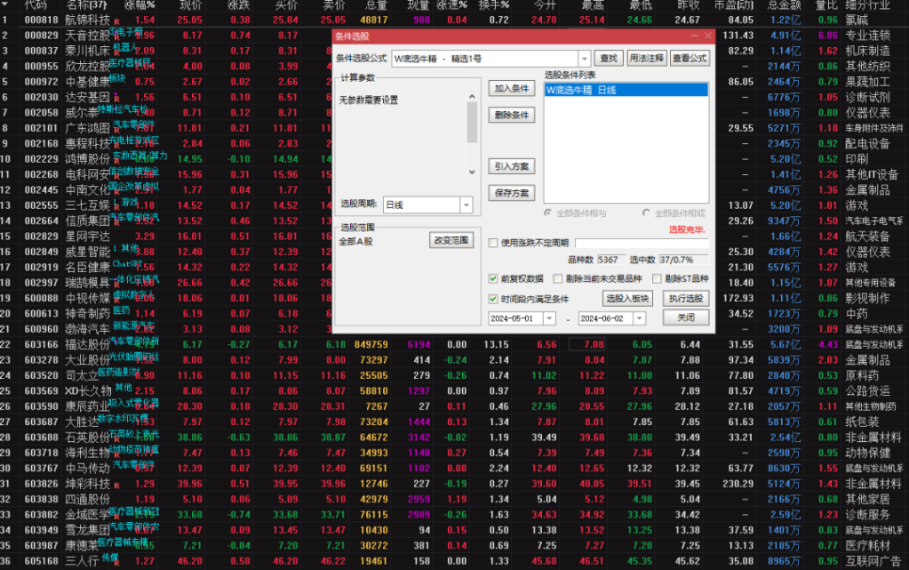
Task: Click stock name 福达股份
Action: pos(87,345)
